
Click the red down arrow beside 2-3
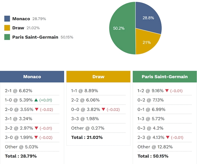(167, 138)
